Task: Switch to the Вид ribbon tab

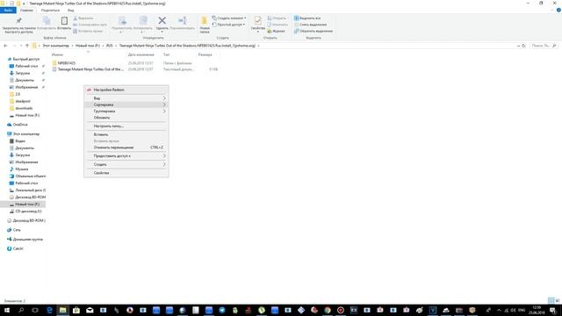Action: point(71,11)
